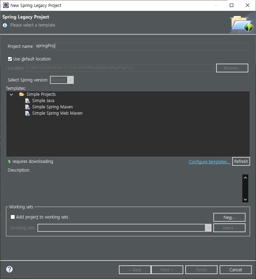Click the Cancel button
Screen dimensions: 256x279
pos(235,270)
